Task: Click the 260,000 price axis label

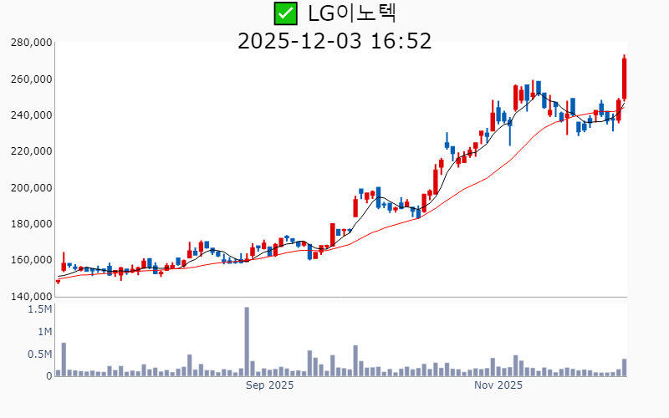Action: [x=31, y=79]
